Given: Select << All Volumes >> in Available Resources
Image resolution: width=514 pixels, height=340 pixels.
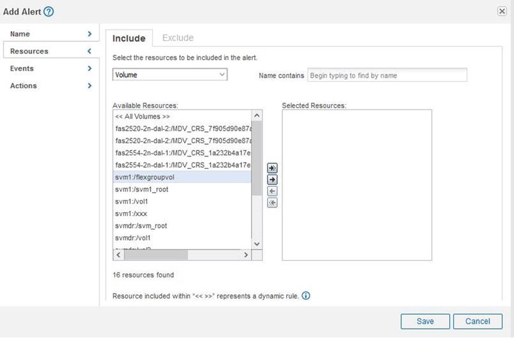Looking at the screenshot, I should click(143, 116).
